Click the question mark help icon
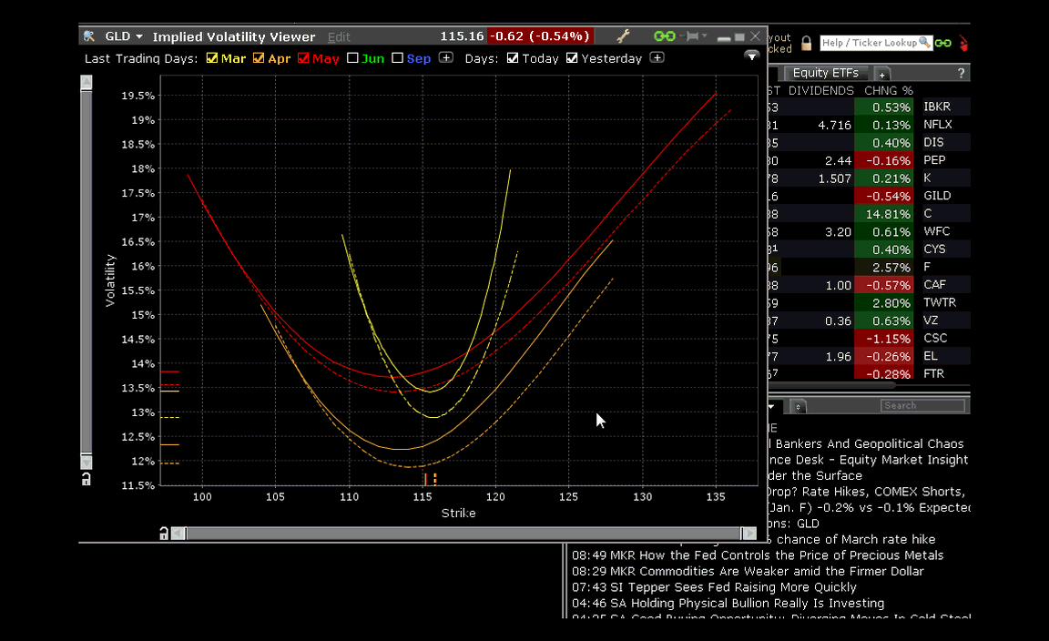Image resolution: width=1049 pixels, height=641 pixels. point(961,73)
